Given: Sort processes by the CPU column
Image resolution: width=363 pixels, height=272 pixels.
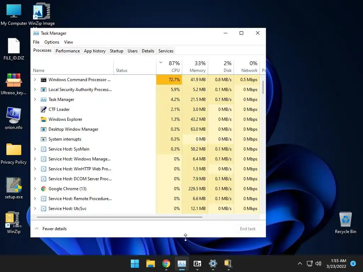Looking at the screenshot, I should pyautogui.click(x=169, y=67).
